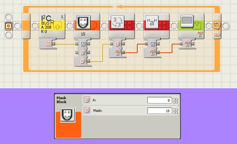Click the Mask block A input plug
The width and height of the screenshot is (237, 144).
[77, 44]
